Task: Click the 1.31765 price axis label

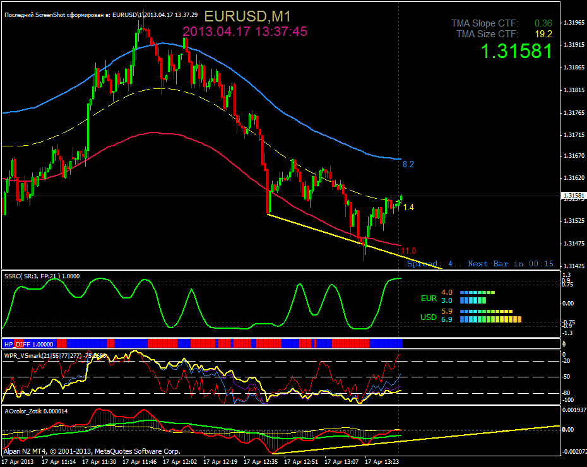Action: pyautogui.click(x=574, y=112)
